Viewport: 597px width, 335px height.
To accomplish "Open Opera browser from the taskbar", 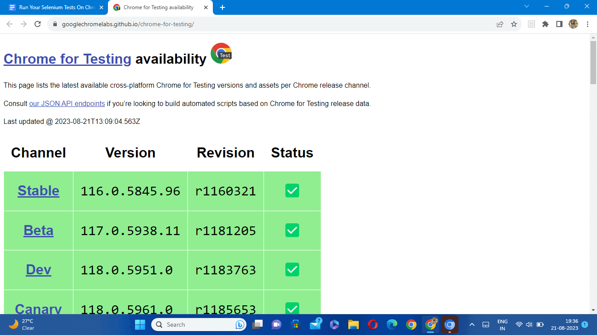I will 372,325.
